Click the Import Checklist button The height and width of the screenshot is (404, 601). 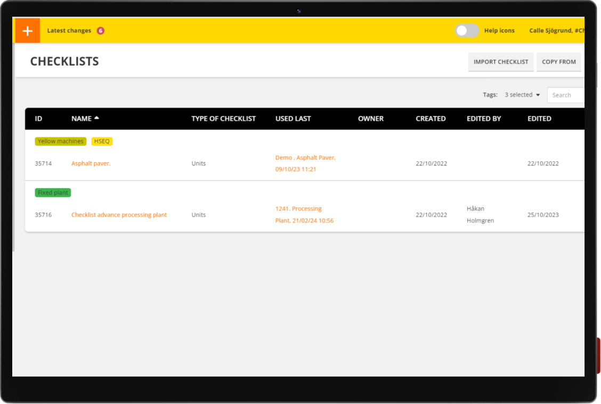pos(500,62)
